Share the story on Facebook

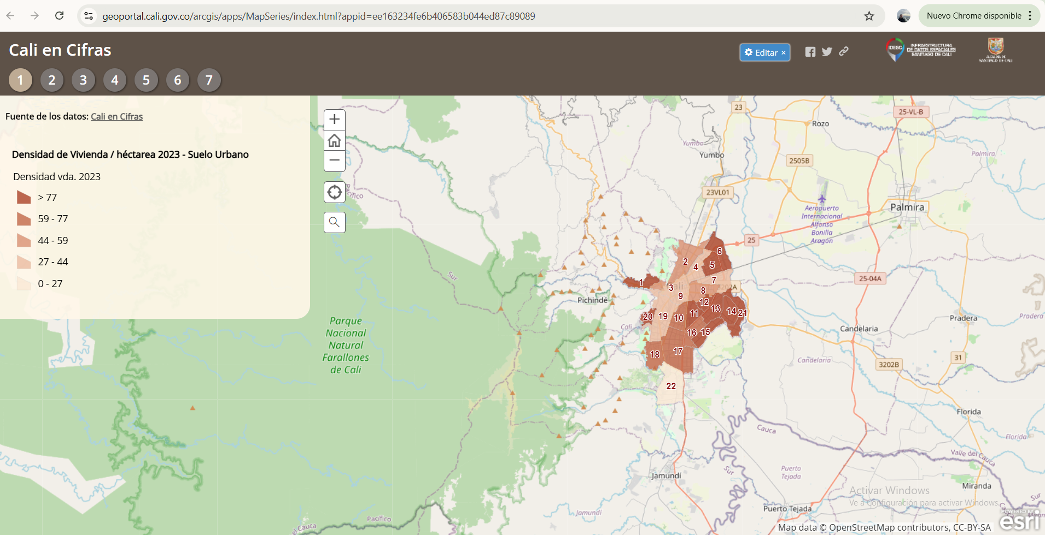[810, 52]
